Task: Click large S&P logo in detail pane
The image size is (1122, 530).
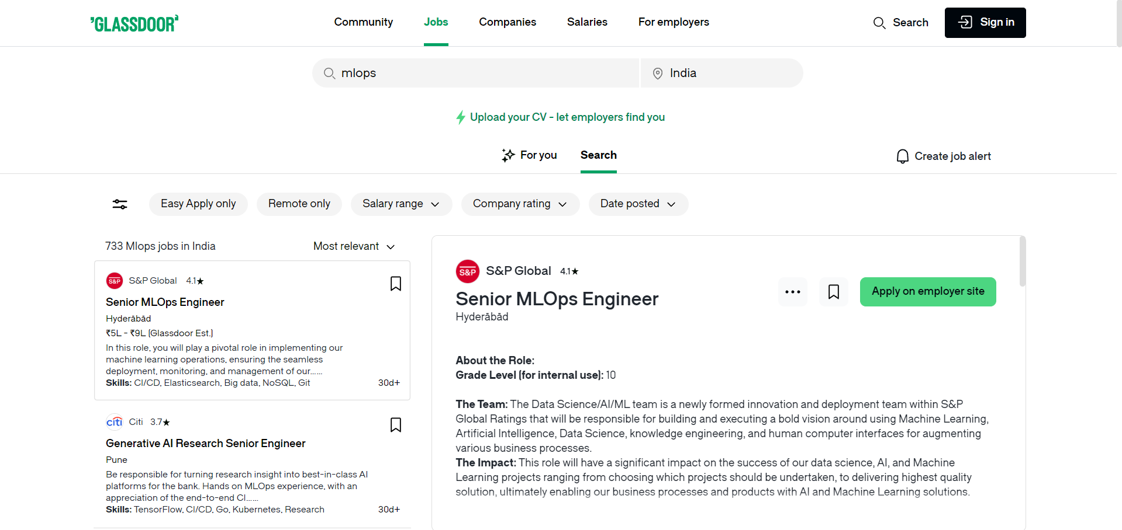Action: pos(468,271)
